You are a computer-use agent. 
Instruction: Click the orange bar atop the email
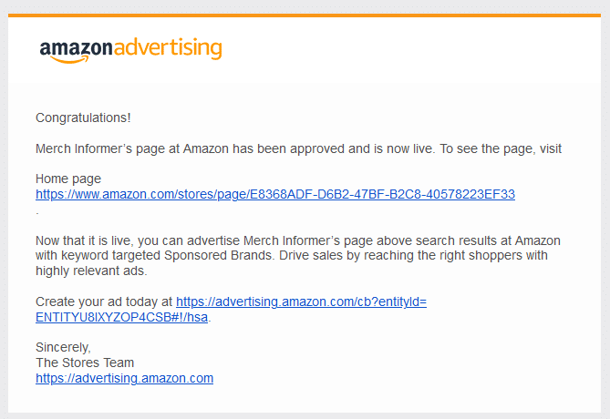[305, 15]
